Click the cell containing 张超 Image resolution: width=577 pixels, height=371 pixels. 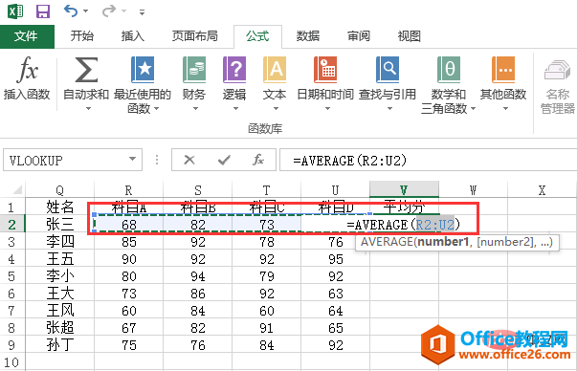[59, 328]
